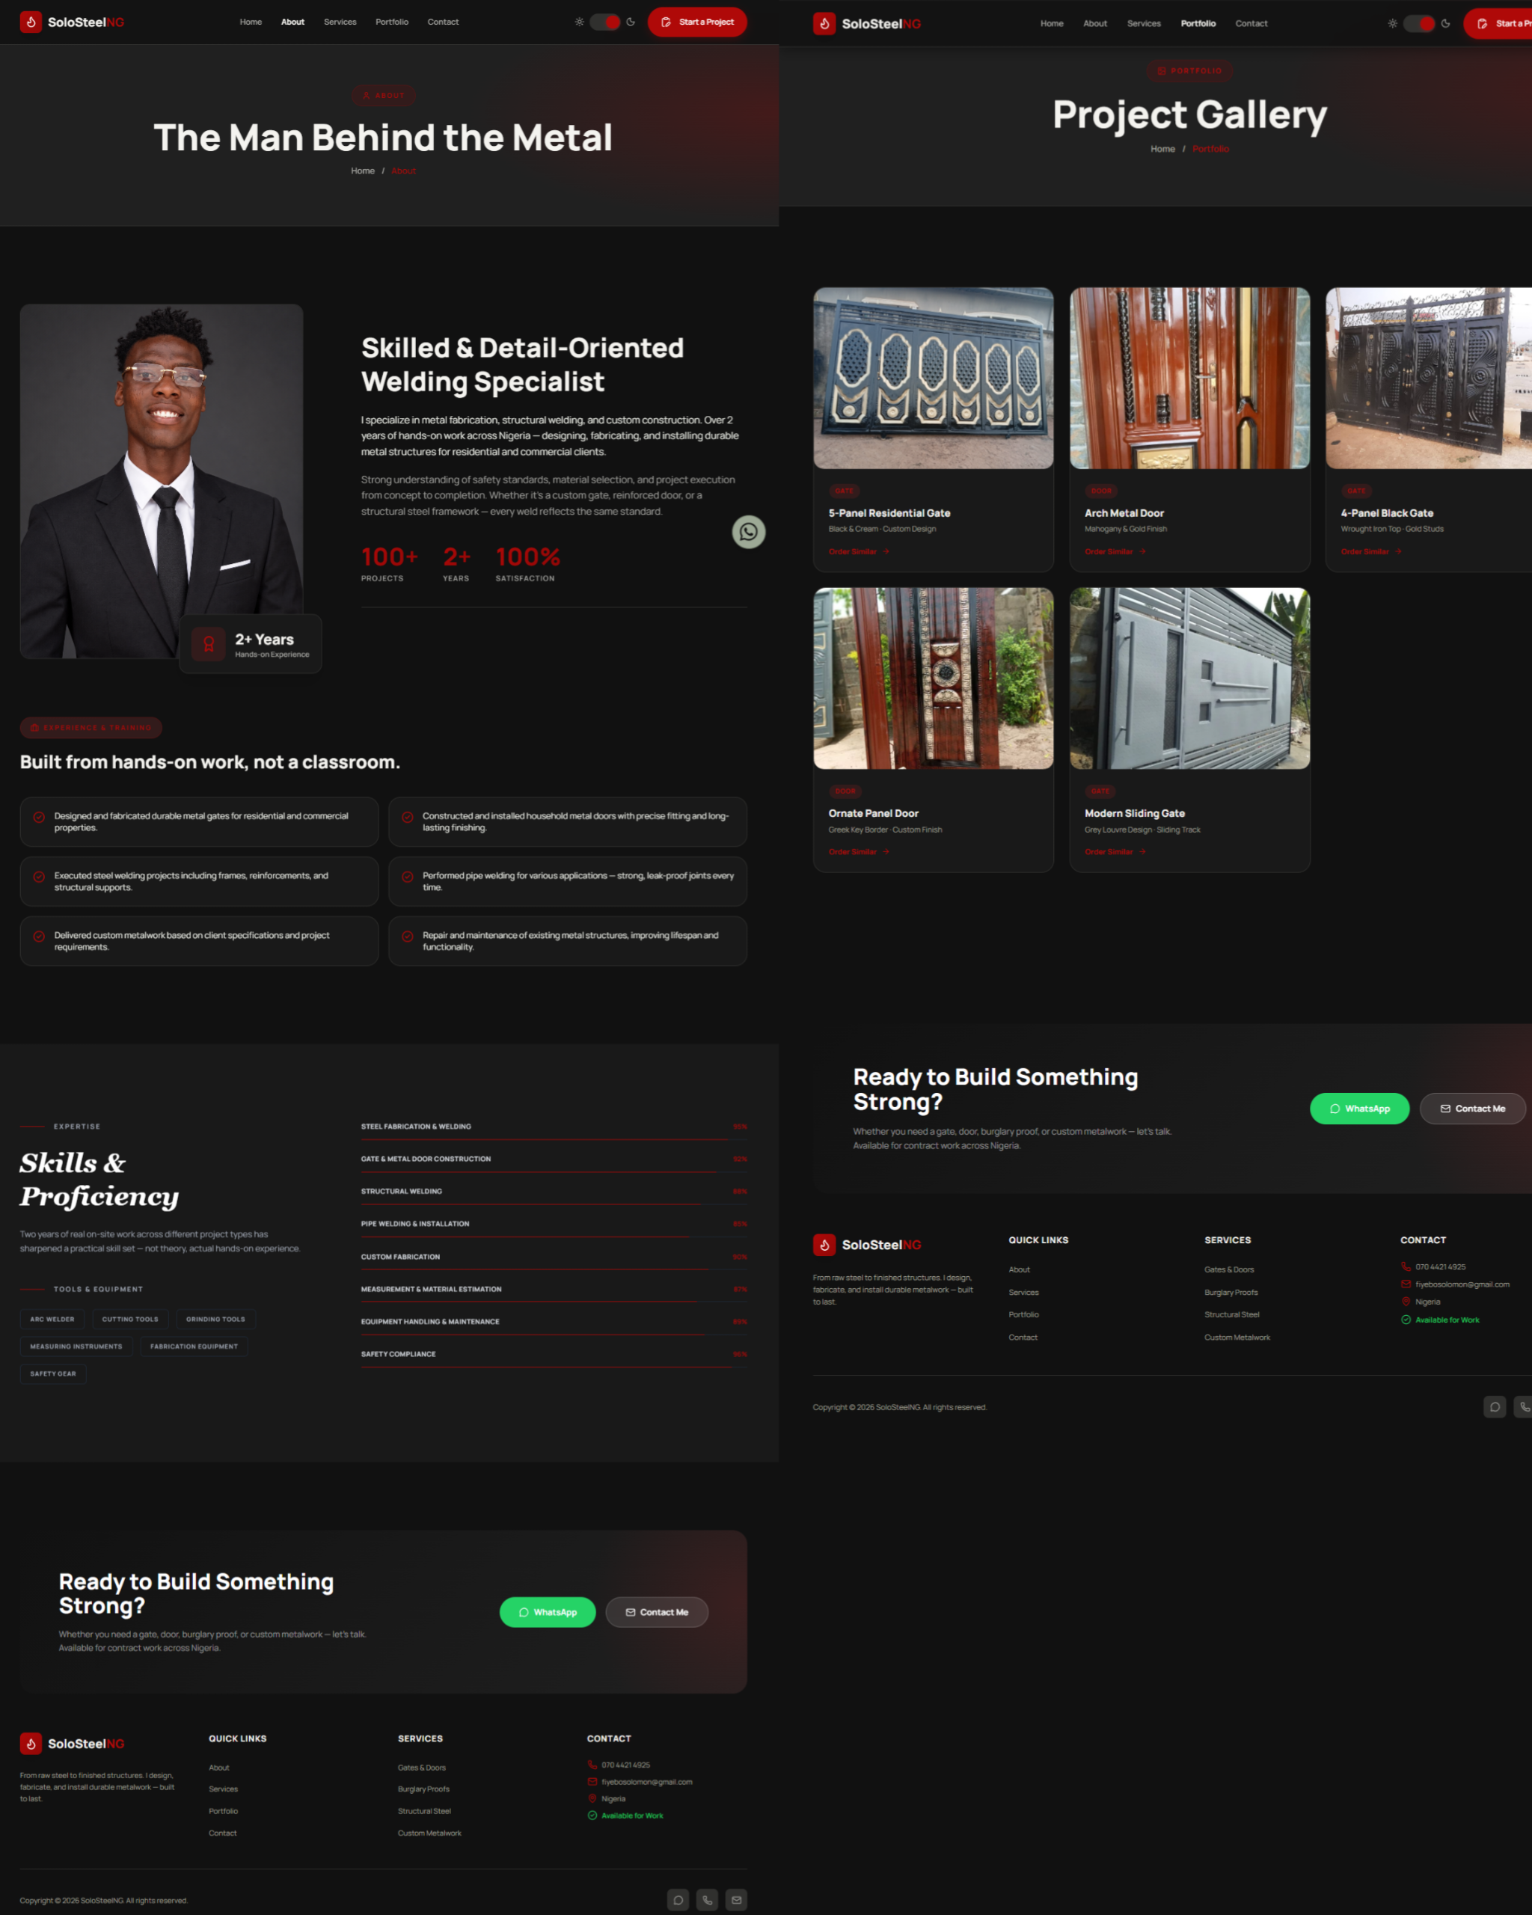Click the floating WhatsApp chat icon

point(748,532)
